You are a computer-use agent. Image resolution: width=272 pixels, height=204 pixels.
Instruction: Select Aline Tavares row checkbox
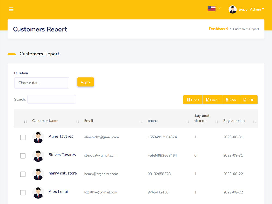(x=23, y=137)
